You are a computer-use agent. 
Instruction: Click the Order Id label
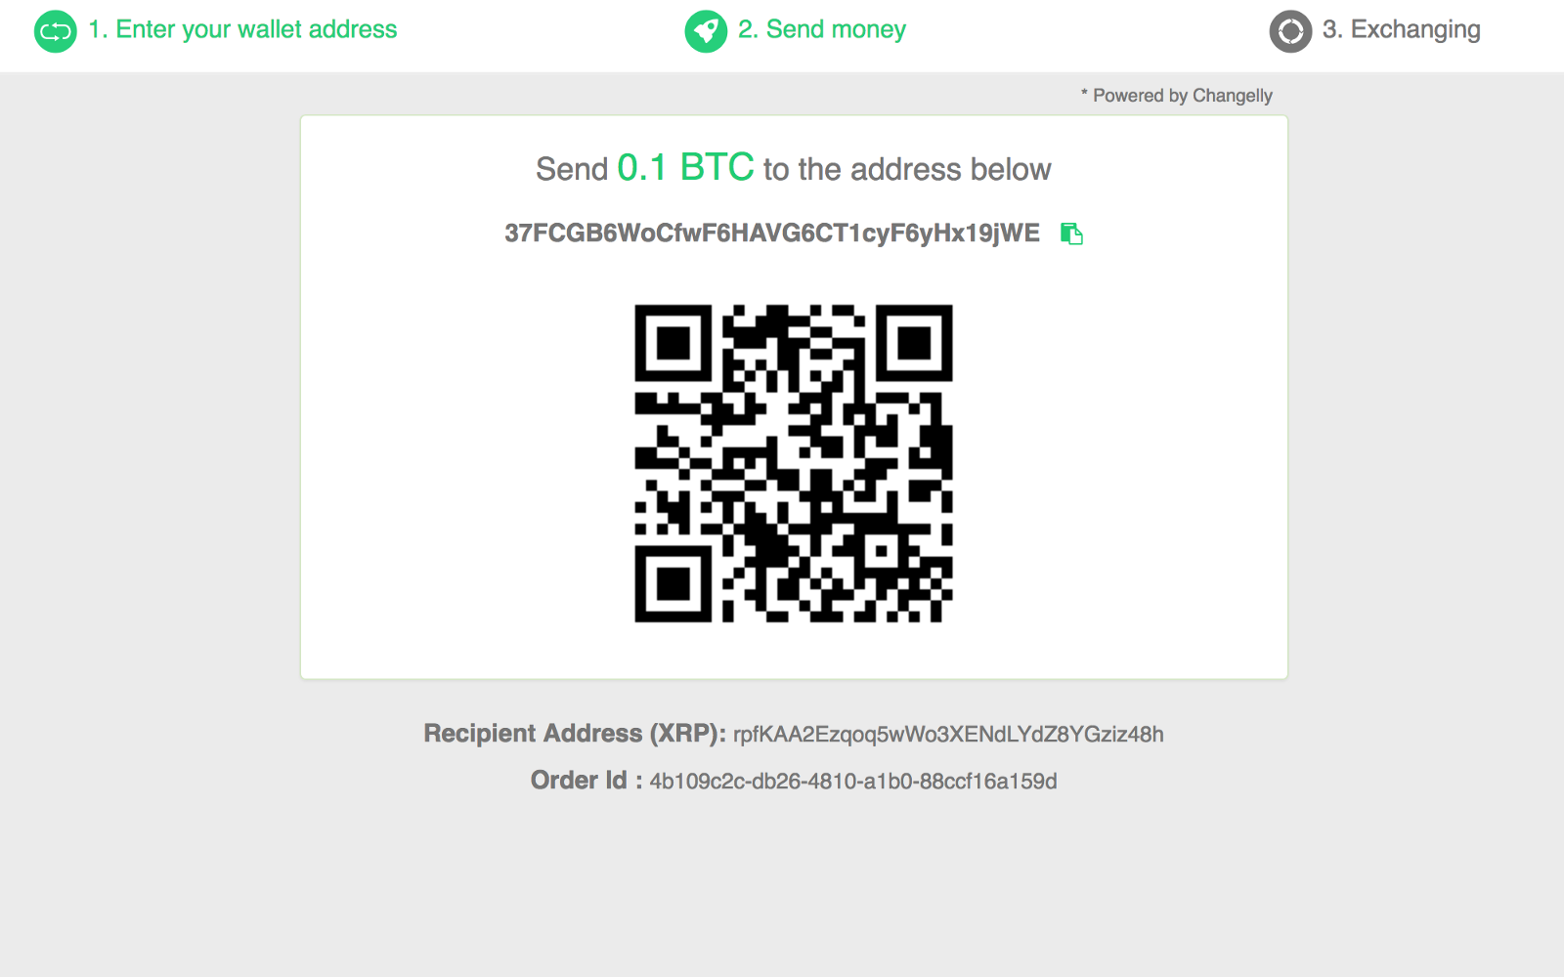click(586, 781)
